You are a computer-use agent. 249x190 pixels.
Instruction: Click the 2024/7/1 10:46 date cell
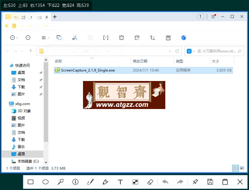(x=146, y=70)
